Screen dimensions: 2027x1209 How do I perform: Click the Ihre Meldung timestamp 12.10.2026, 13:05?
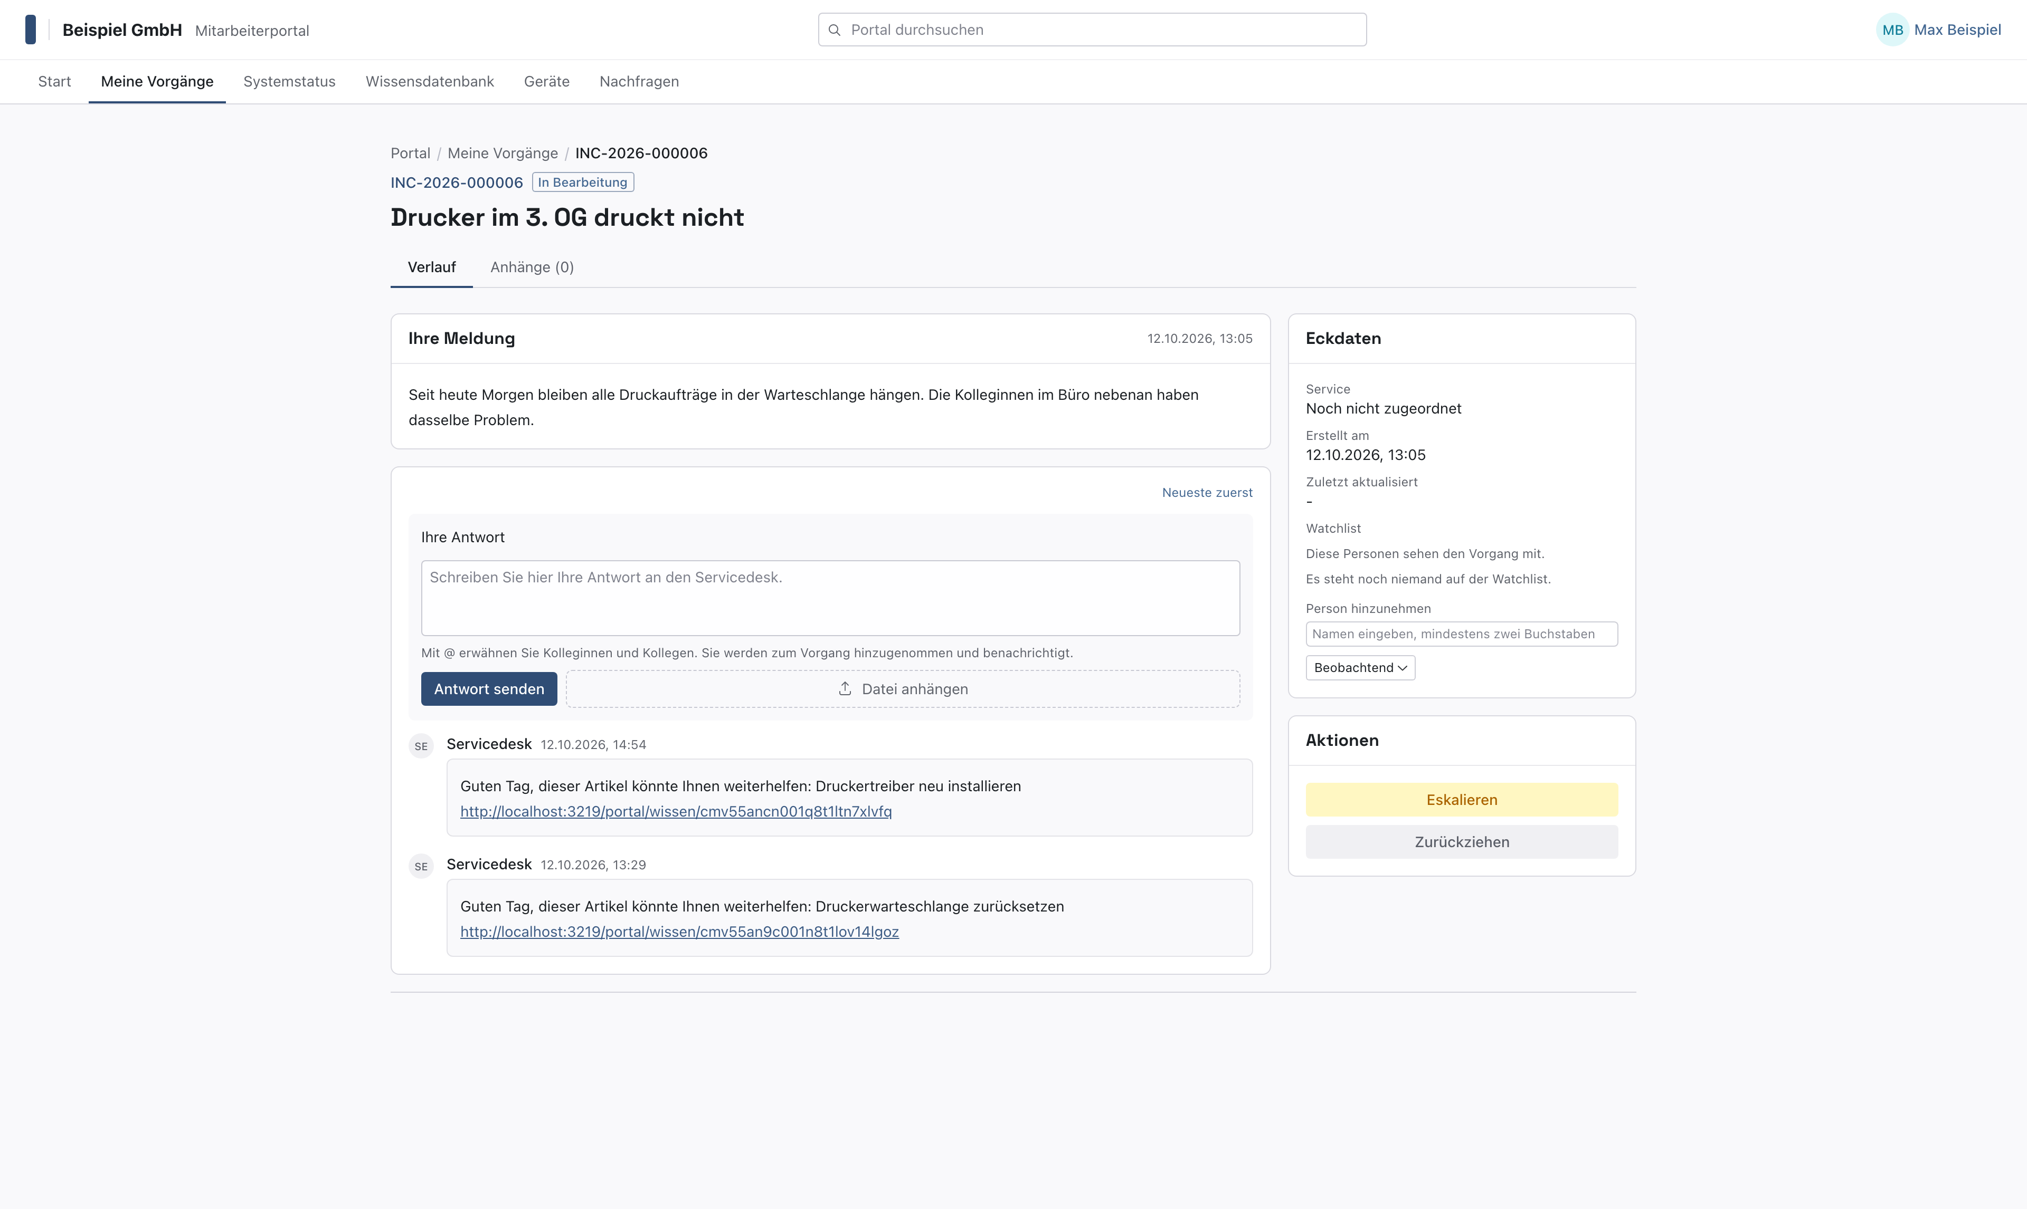click(1200, 338)
